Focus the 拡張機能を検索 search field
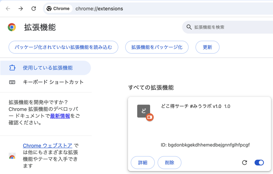This screenshot has height=174, width=273. (229, 27)
